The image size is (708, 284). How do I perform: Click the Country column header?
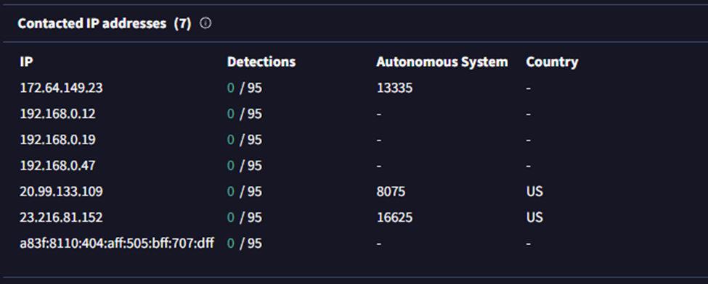[x=552, y=62]
